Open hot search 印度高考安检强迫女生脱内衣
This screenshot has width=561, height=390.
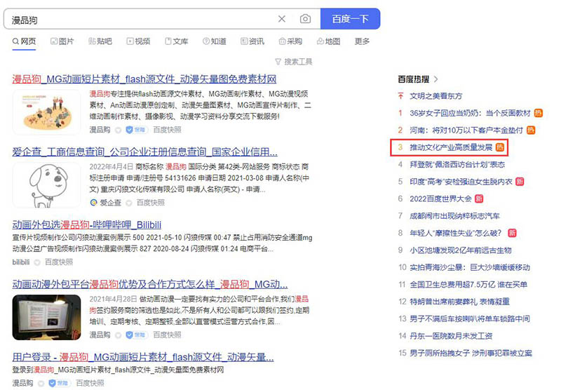point(461,182)
